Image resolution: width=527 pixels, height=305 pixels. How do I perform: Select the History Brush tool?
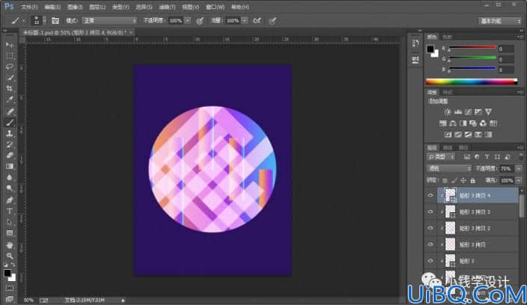point(10,144)
